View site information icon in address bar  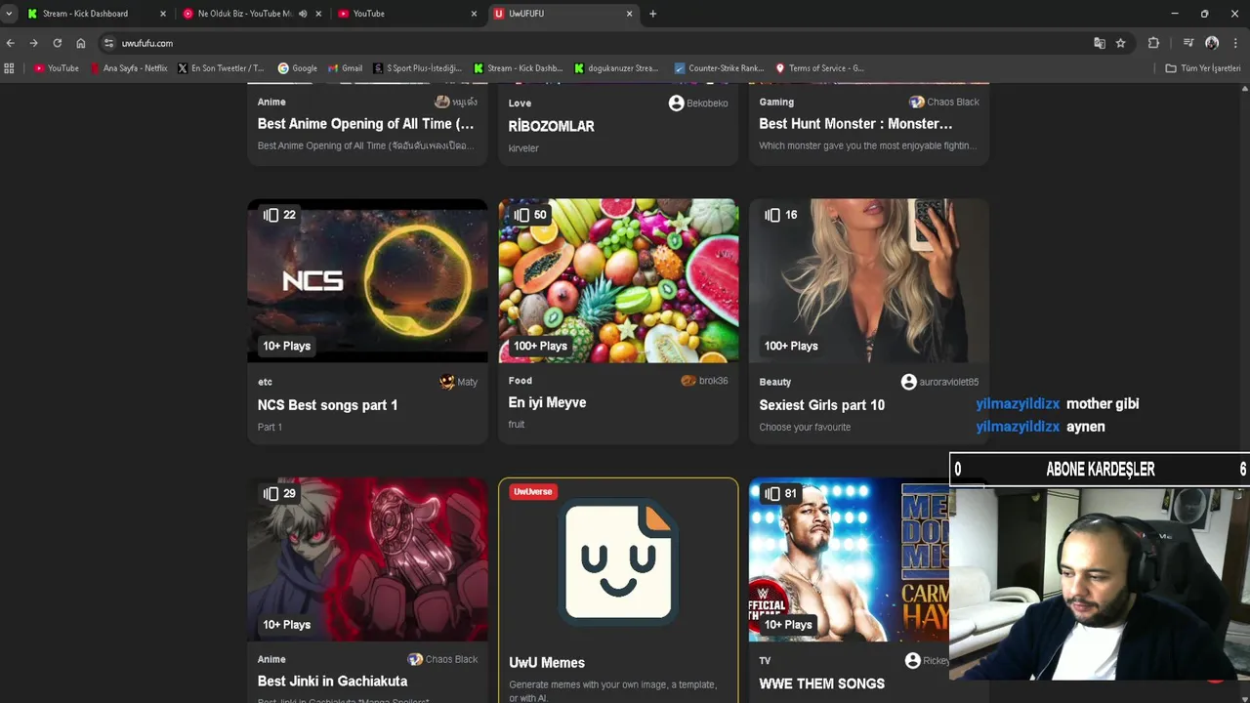pyautogui.click(x=109, y=43)
